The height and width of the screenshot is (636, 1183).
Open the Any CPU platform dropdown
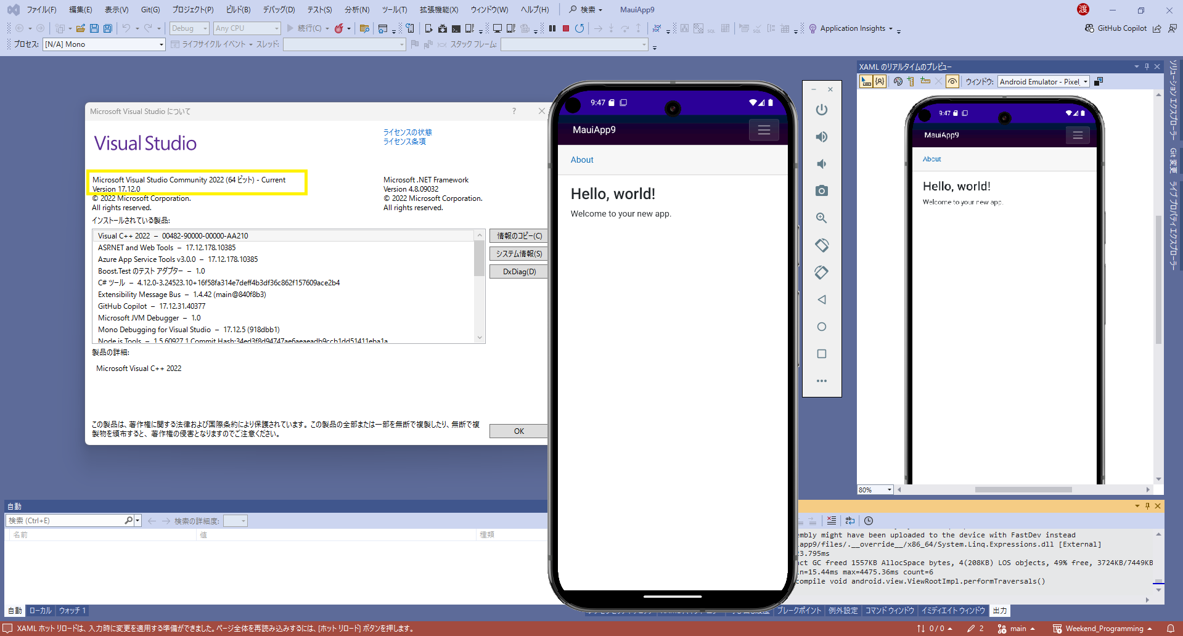247,28
